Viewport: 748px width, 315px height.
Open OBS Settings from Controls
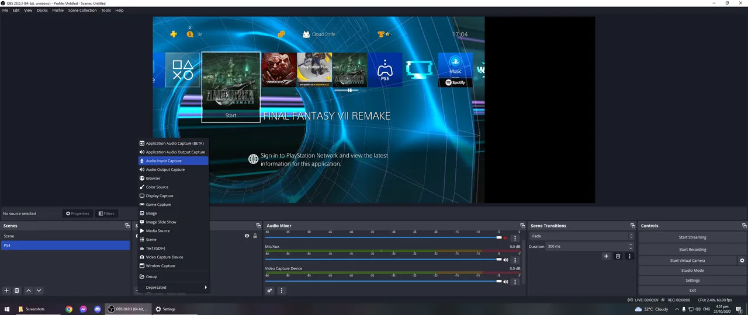tap(692, 281)
